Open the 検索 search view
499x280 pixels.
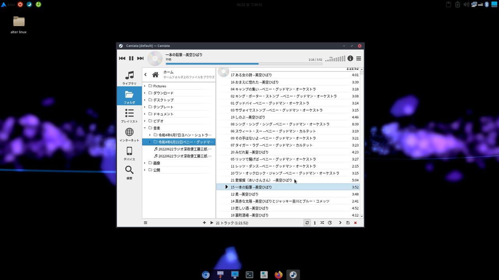point(129,172)
